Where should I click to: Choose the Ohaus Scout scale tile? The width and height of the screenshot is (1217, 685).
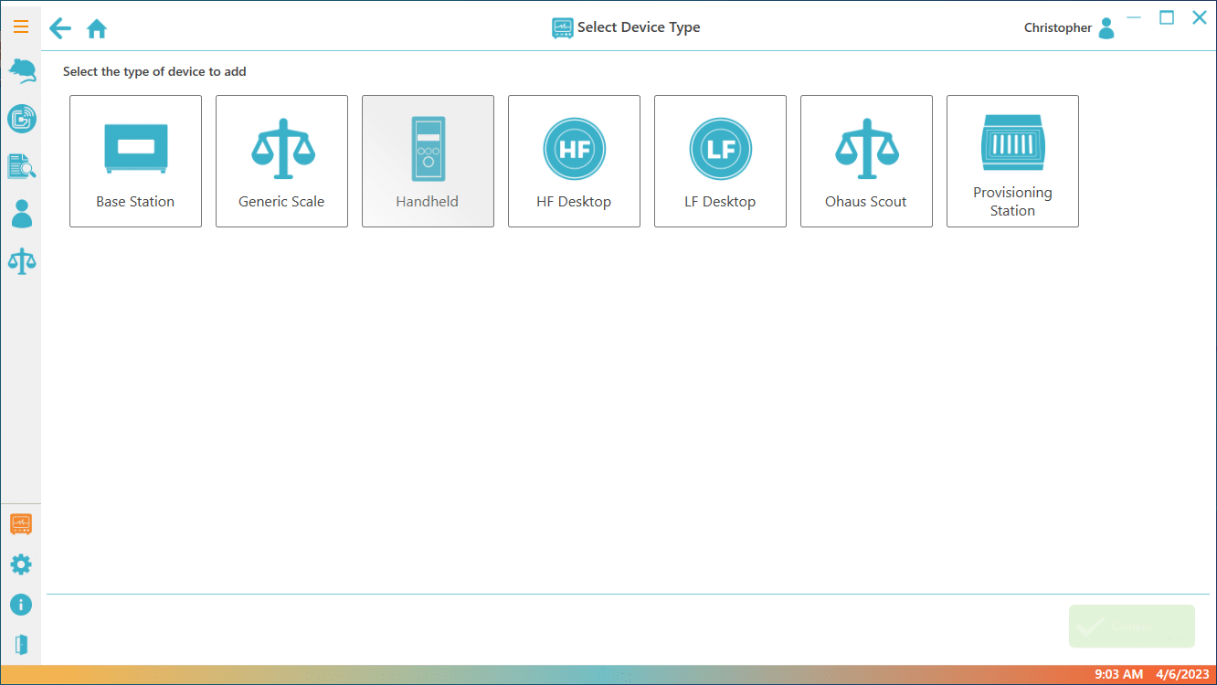click(866, 161)
